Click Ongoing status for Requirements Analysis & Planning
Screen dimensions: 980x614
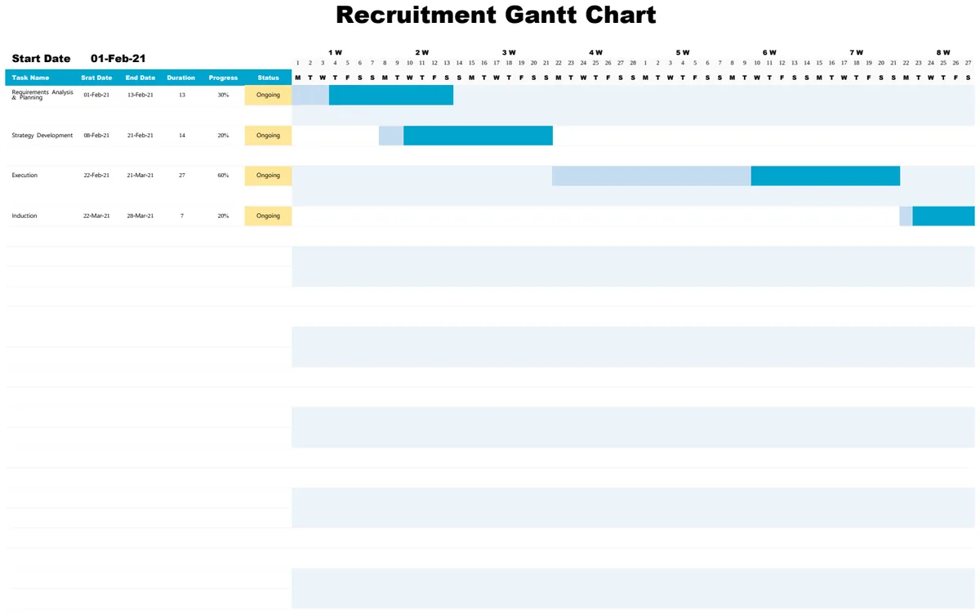[268, 95]
